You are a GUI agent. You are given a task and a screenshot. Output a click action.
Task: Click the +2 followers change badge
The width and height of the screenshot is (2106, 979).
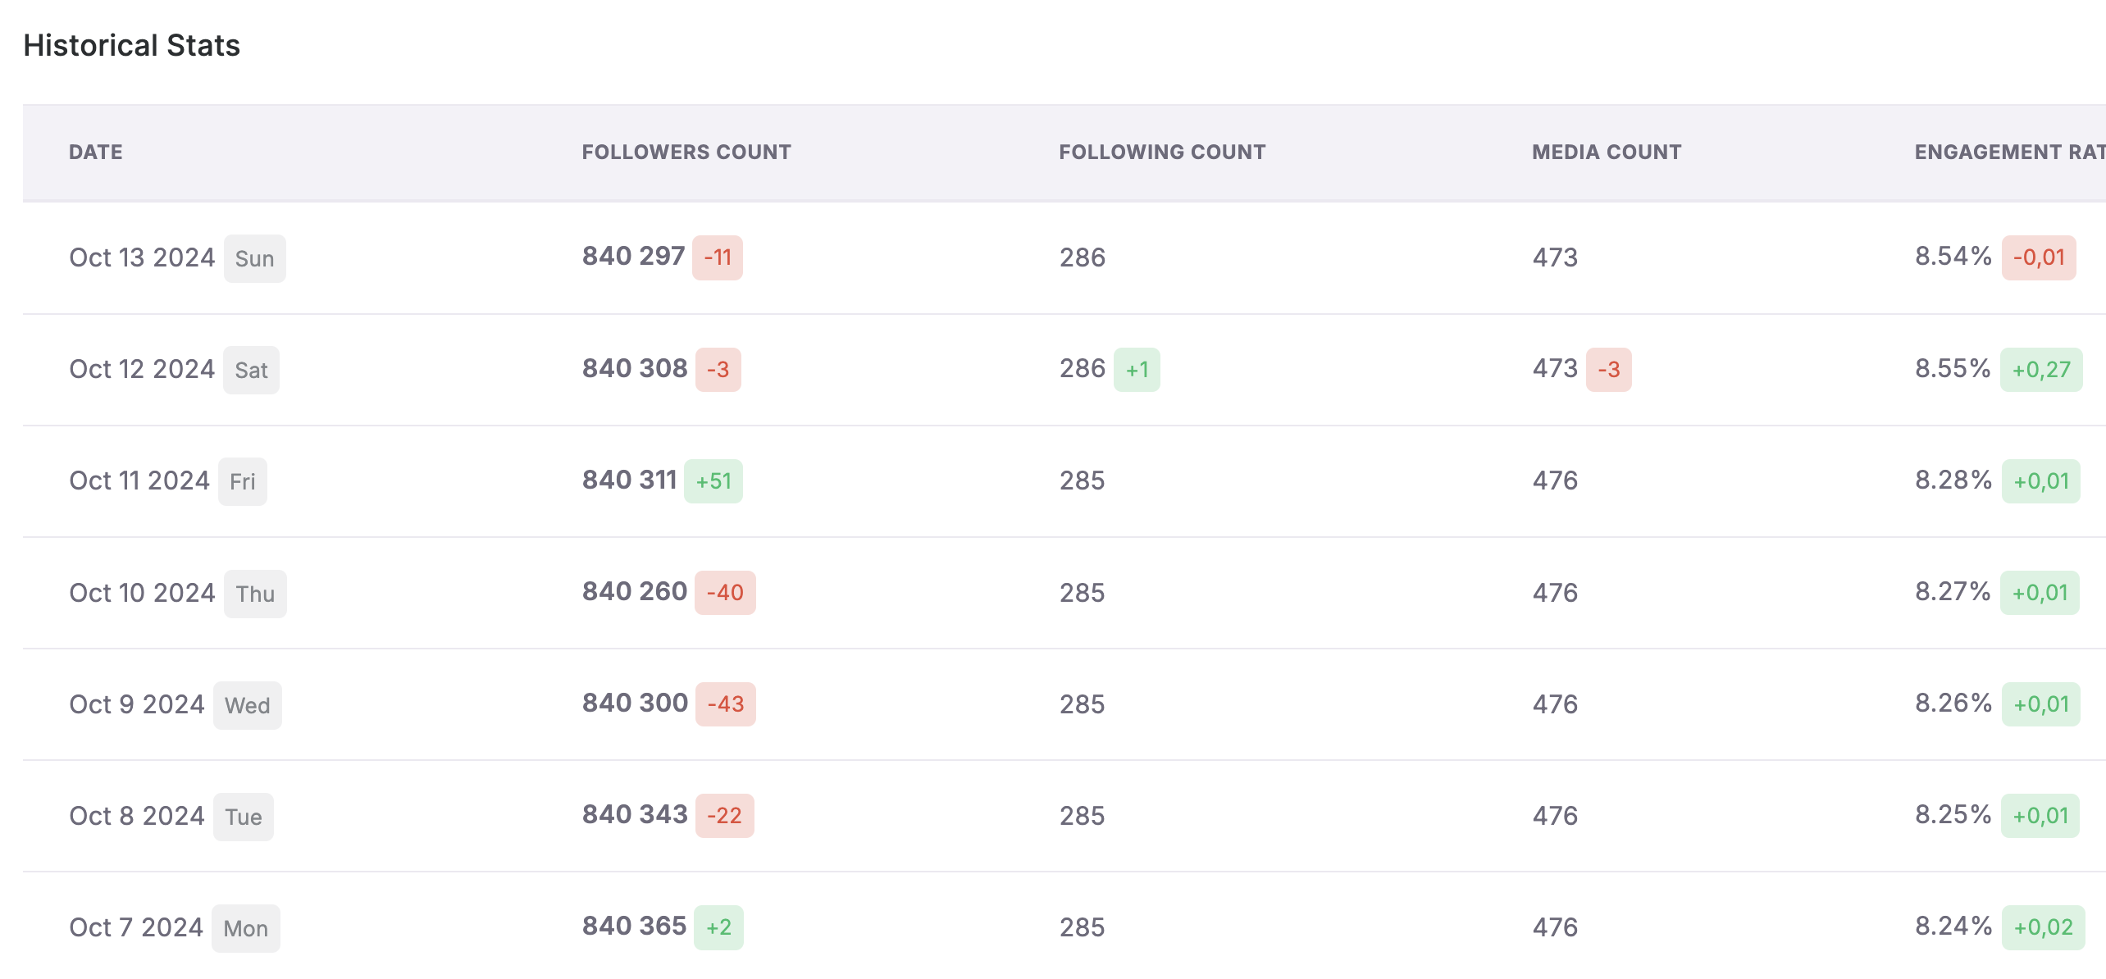click(x=718, y=927)
